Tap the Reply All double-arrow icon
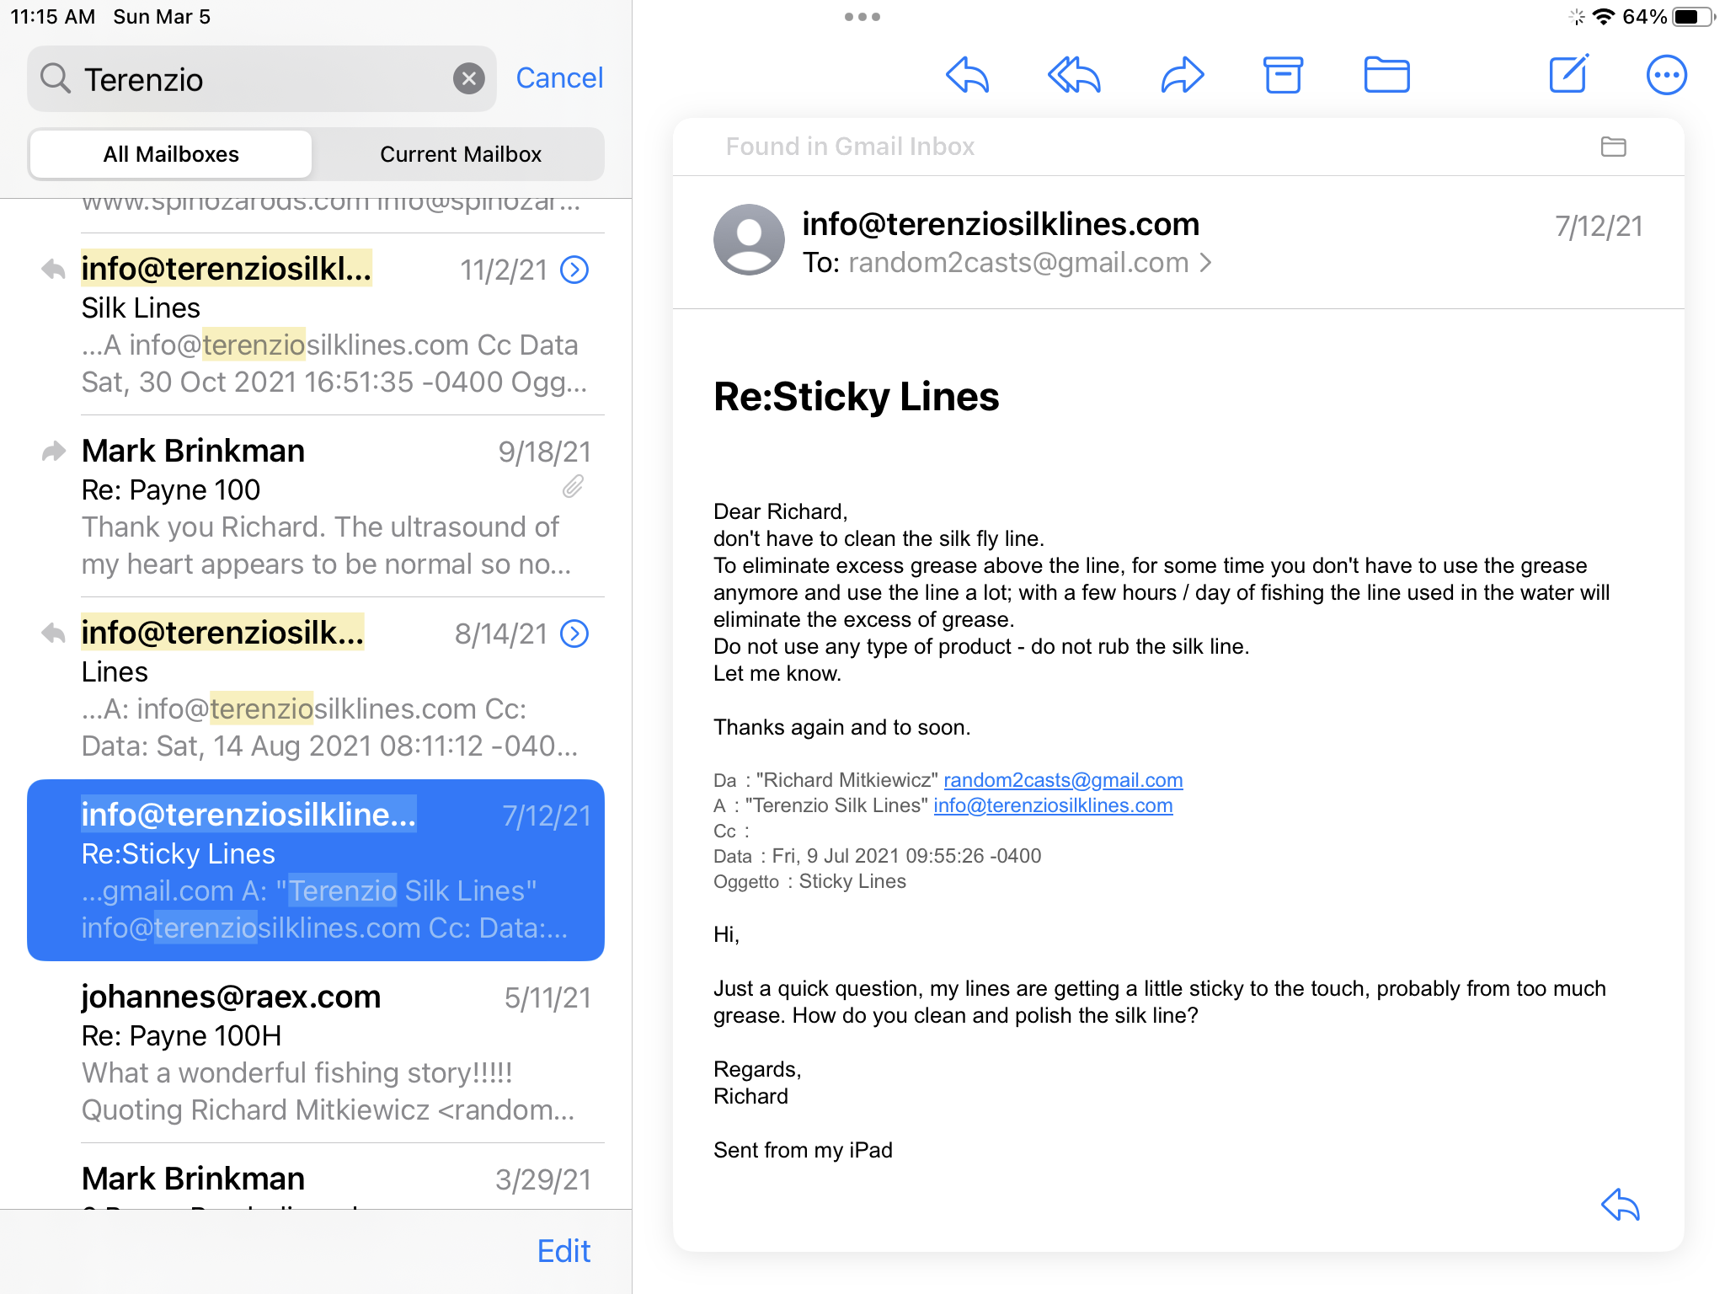1725x1294 pixels. click(x=1074, y=76)
